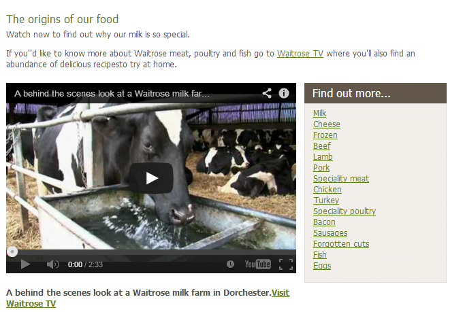Start the video with the center play button
Screen dimensions: 463x312
(151, 178)
